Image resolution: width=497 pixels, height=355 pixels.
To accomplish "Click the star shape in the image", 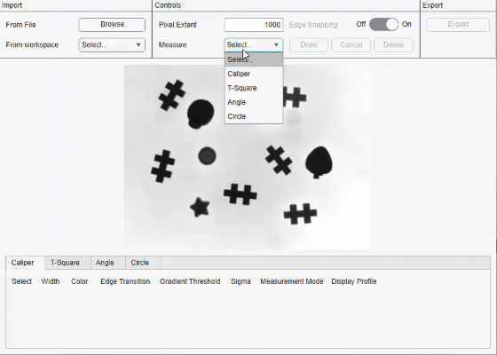I will point(200,207).
